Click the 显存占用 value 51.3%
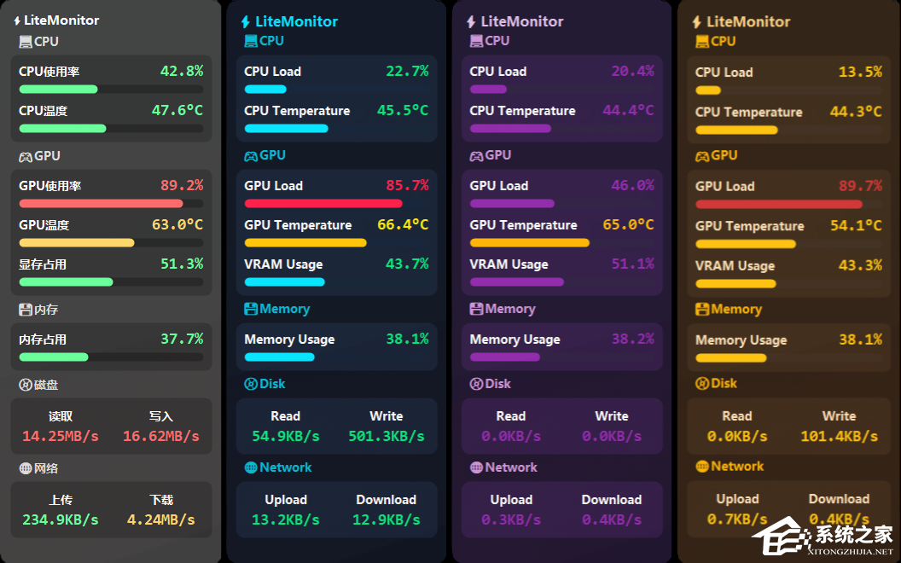The height and width of the screenshot is (563, 901). [x=182, y=263]
